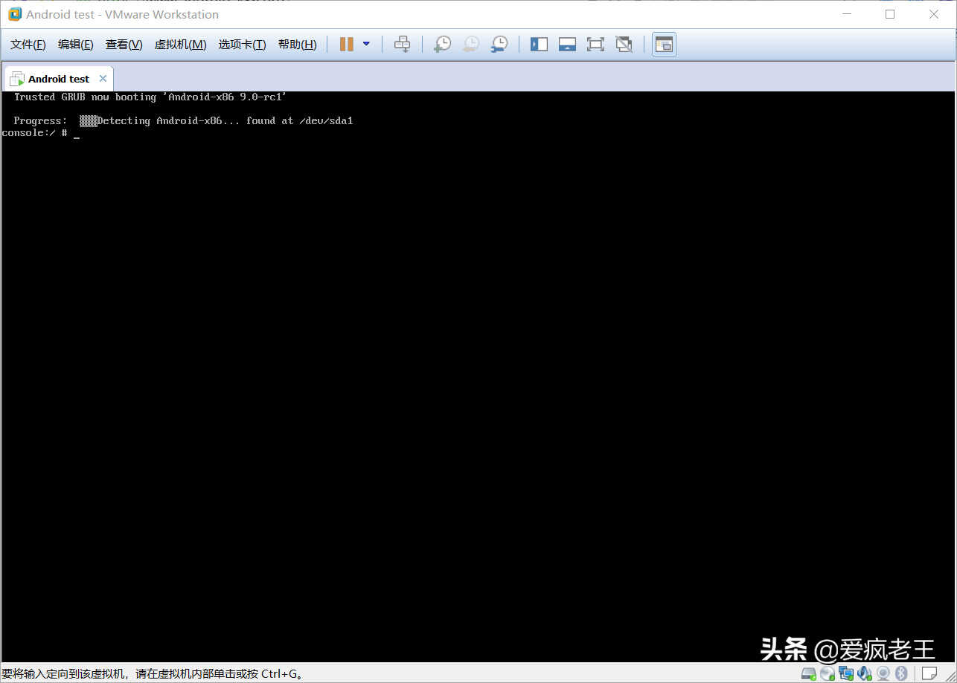
Task: Switch to Unity mode
Action: (x=624, y=45)
